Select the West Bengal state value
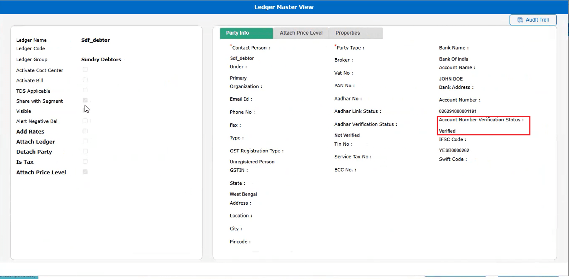Screen dimensions: 569x280 pos(243,194)
